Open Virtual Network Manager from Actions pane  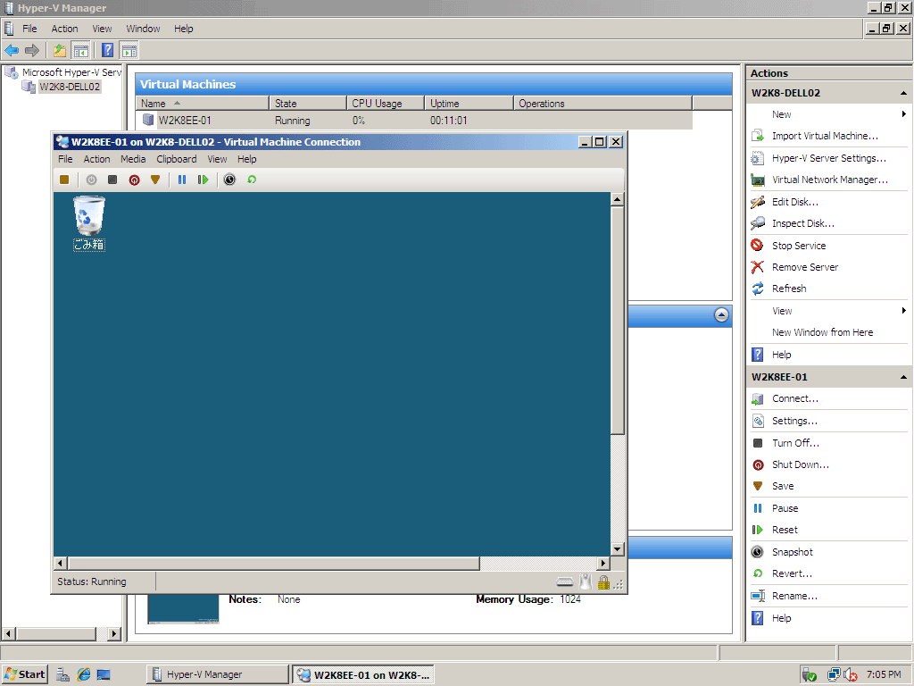pos(829,180)
